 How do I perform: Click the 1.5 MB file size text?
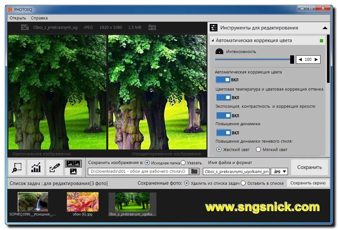click(x=135, y=27)
